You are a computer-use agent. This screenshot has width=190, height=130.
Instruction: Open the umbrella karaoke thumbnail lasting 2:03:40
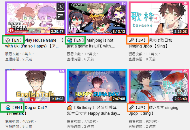[x=159, y=85]
